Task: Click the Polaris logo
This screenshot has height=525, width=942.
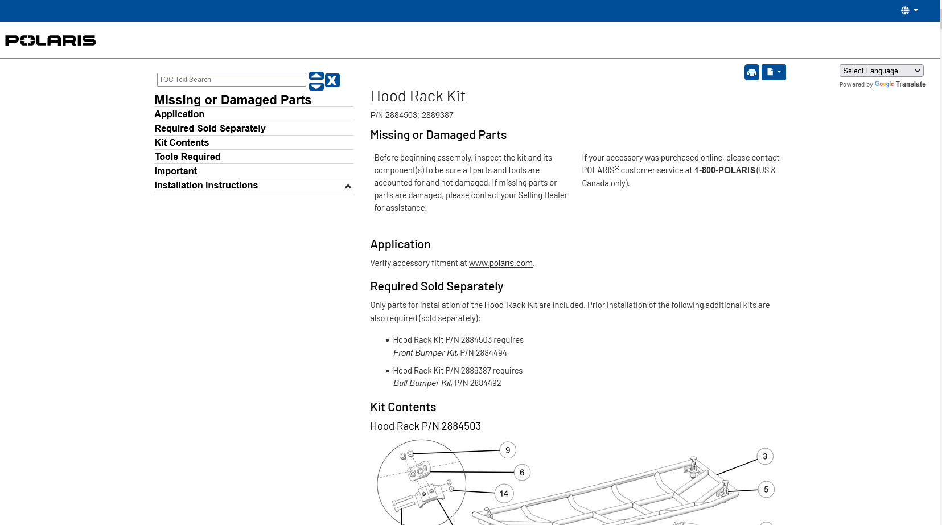Action: point(51,40)
